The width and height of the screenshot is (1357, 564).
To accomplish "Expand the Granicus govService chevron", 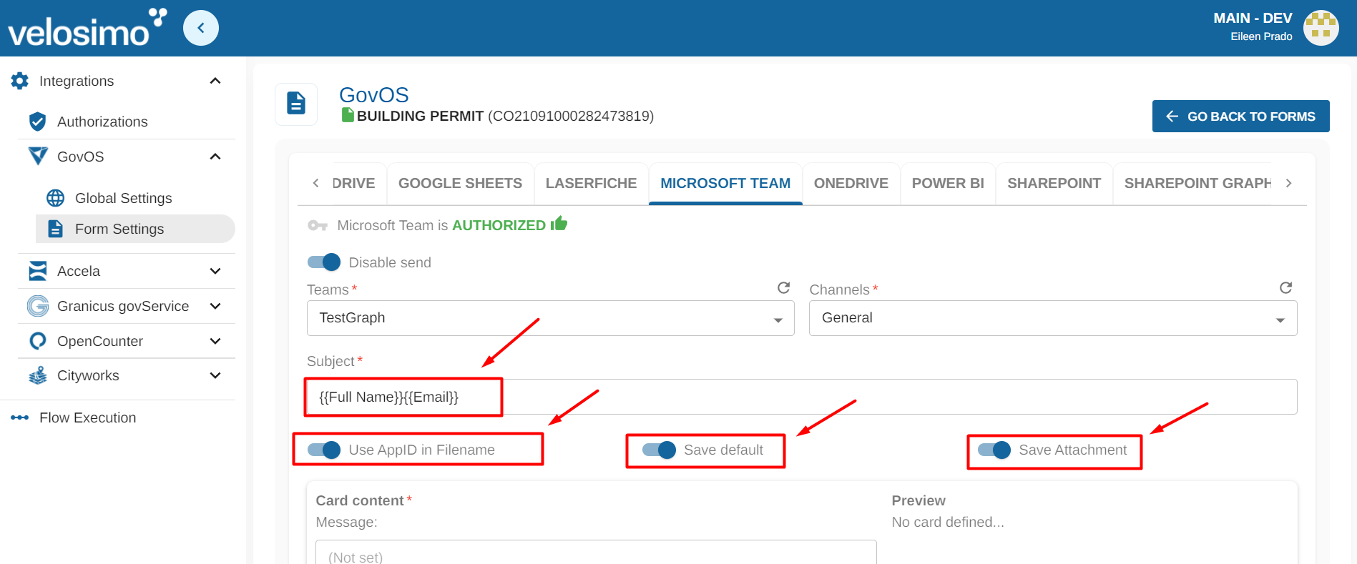I will (x=215, y=306).
